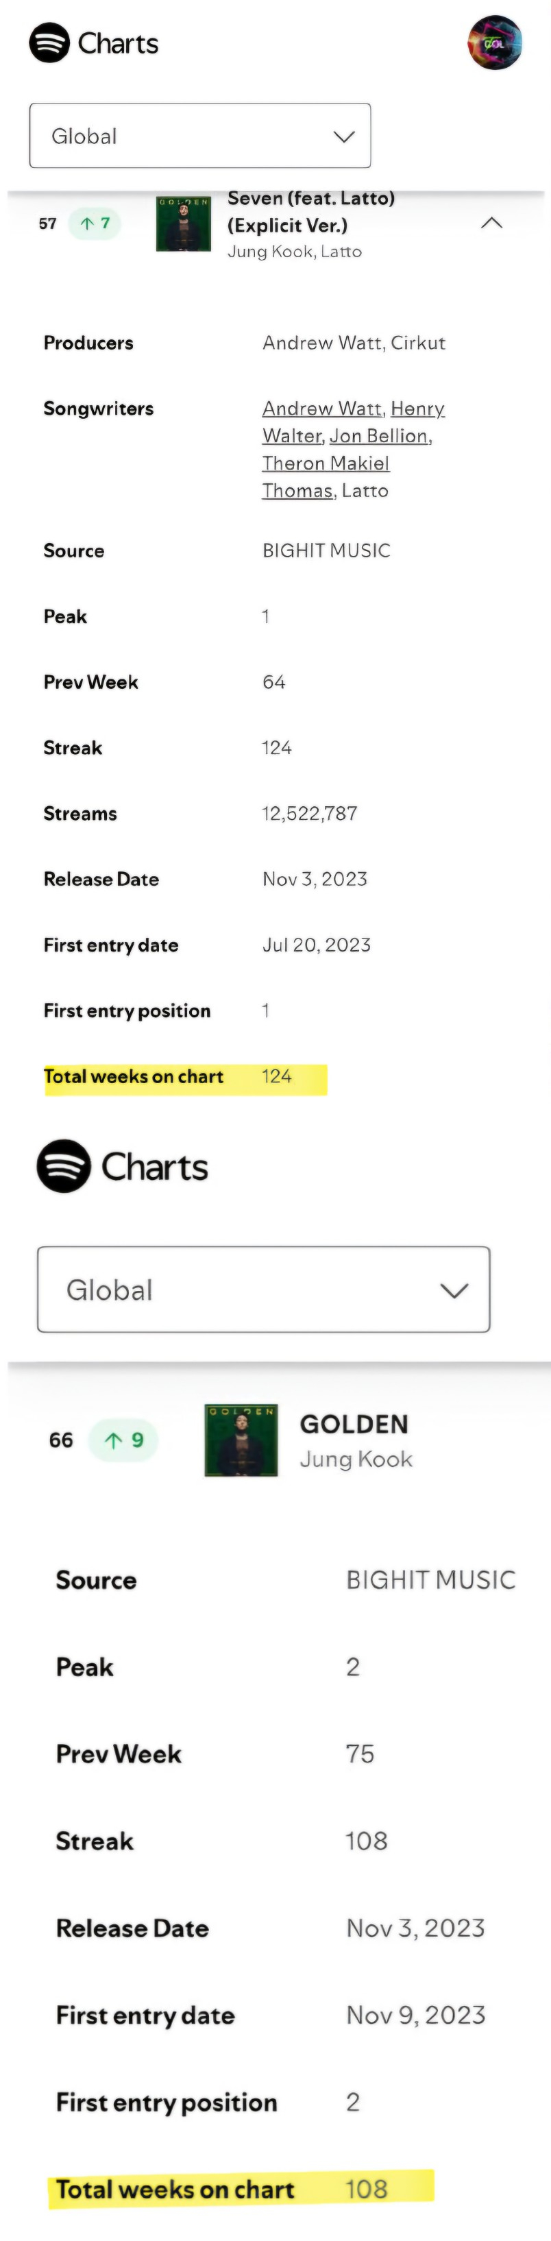Open the lower Global region dropdown

tap(263, 1289)
